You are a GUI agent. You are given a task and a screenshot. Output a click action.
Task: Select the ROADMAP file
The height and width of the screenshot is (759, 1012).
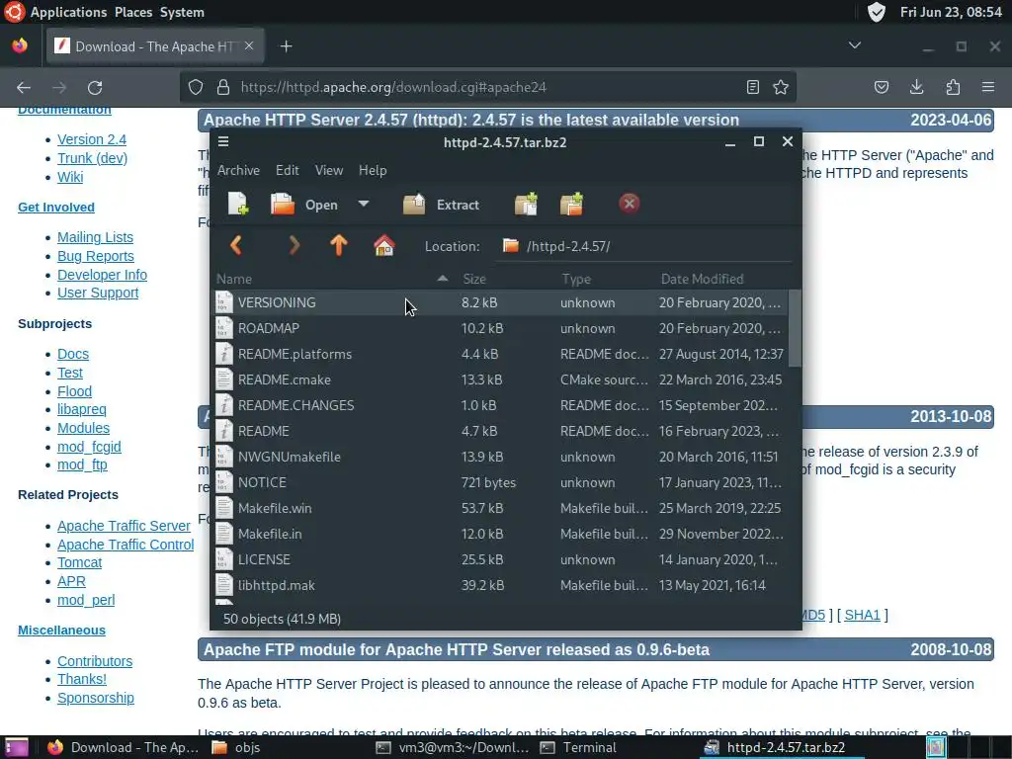pos(500,328)
